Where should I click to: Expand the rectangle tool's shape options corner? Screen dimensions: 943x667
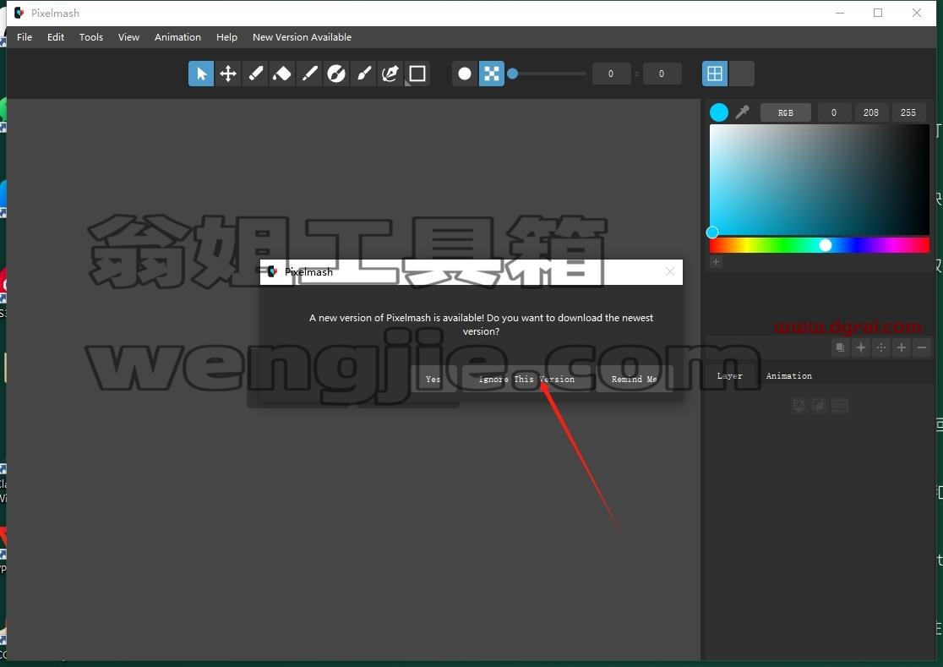[x=408, y=84]
